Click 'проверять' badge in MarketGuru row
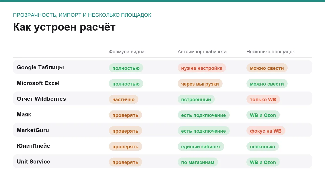This screenshot has height=183, width=325. tap(125, 131)
